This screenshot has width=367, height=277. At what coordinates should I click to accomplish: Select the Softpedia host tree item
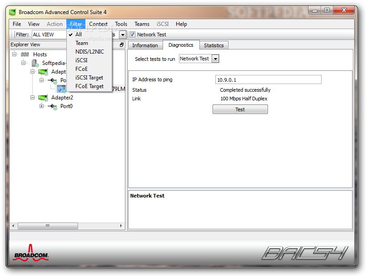coord(54,63)
